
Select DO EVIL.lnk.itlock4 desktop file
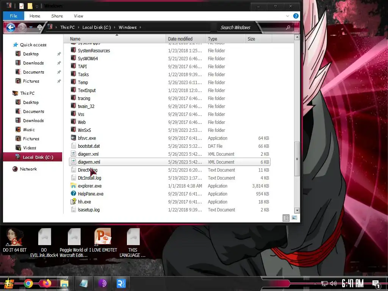(44, 242)
